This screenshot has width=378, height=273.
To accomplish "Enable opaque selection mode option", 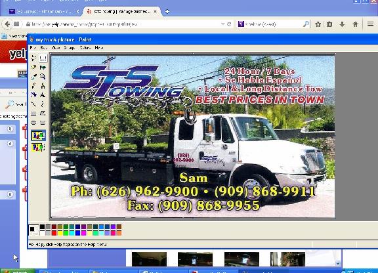I will pos(38,136).
